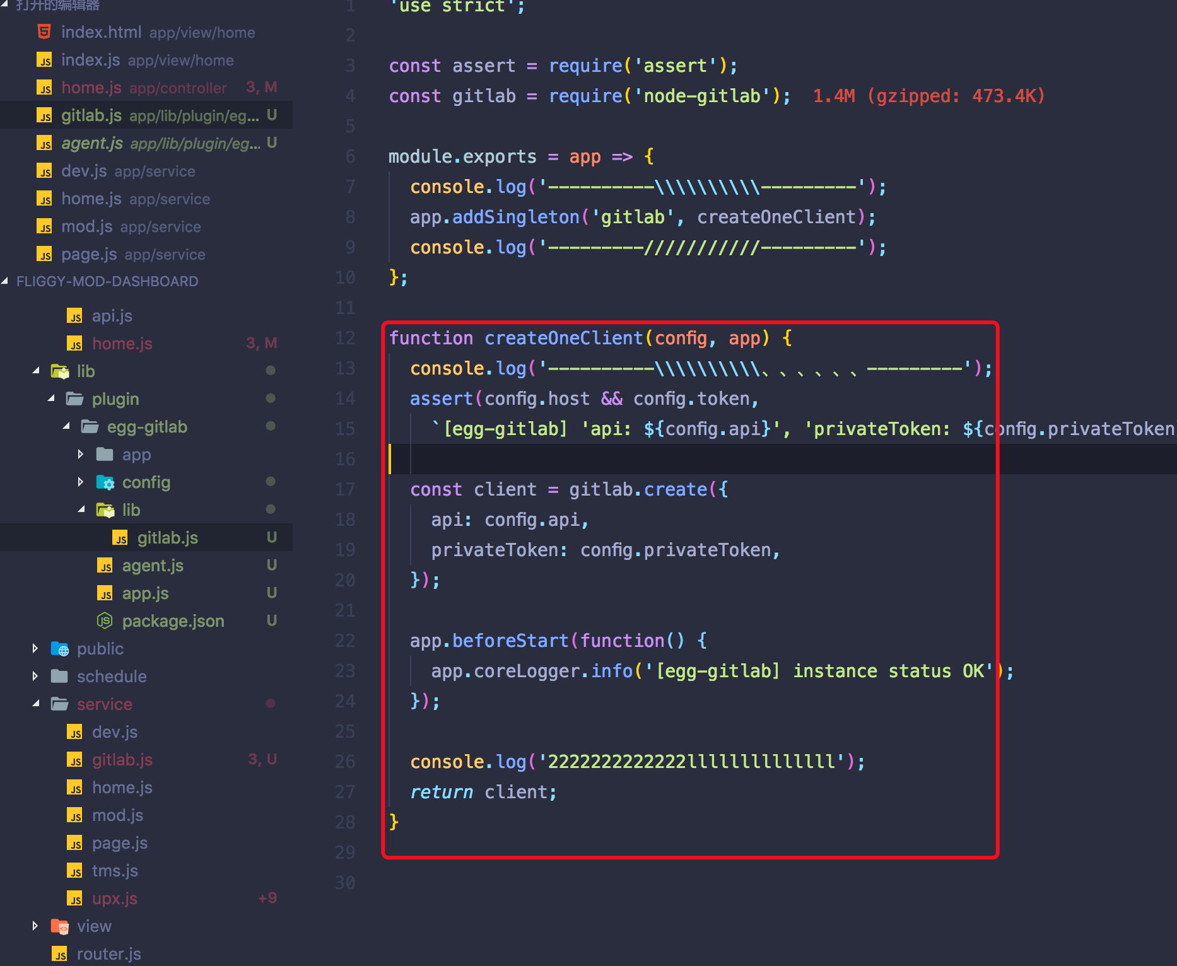Click the JS icon beside router.js
Screen dimensions: 1177x966
tap(59, 954)
